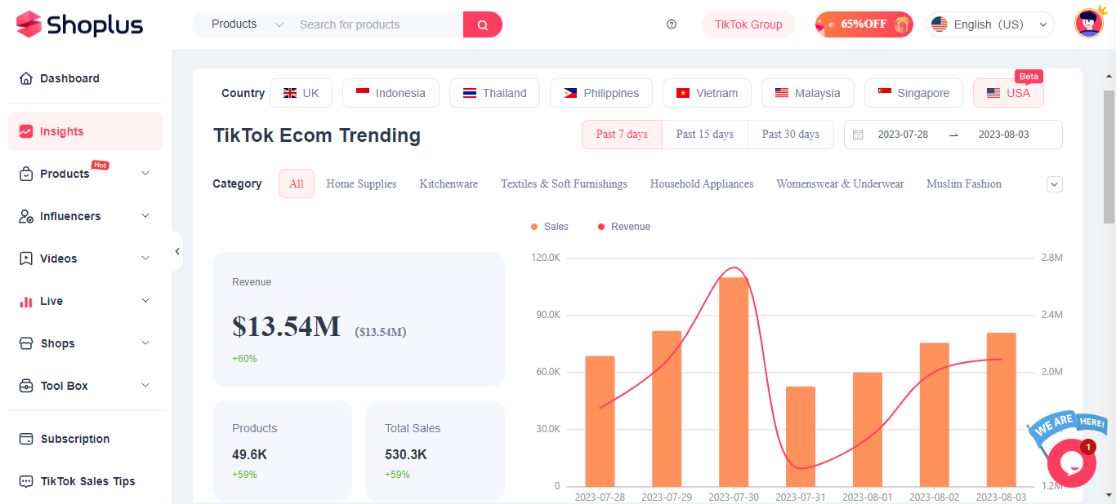Click the TikTok Sales Tips chat icon

click(x=26, y=481)
